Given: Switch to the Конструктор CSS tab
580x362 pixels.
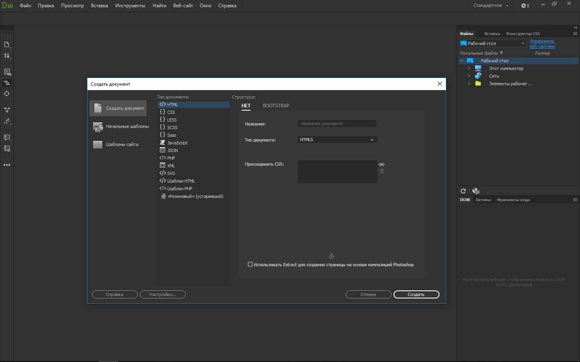Looking at the screenshot, I should [523, 34].
